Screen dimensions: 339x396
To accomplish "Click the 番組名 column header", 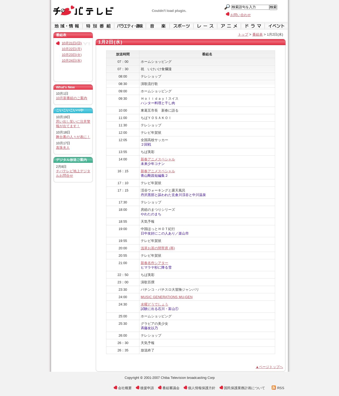I will pyautogui.click(x=207, y=54).
